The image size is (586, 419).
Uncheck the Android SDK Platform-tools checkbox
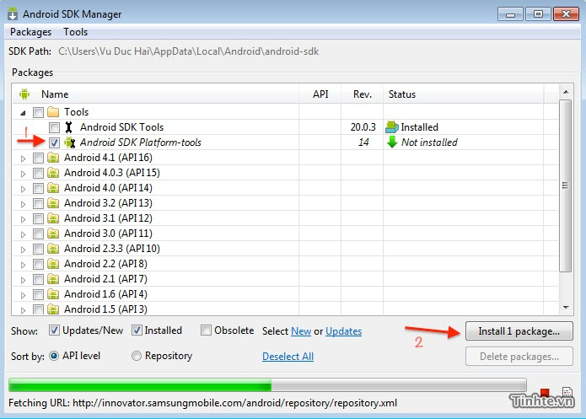click(x=54, y=142)
